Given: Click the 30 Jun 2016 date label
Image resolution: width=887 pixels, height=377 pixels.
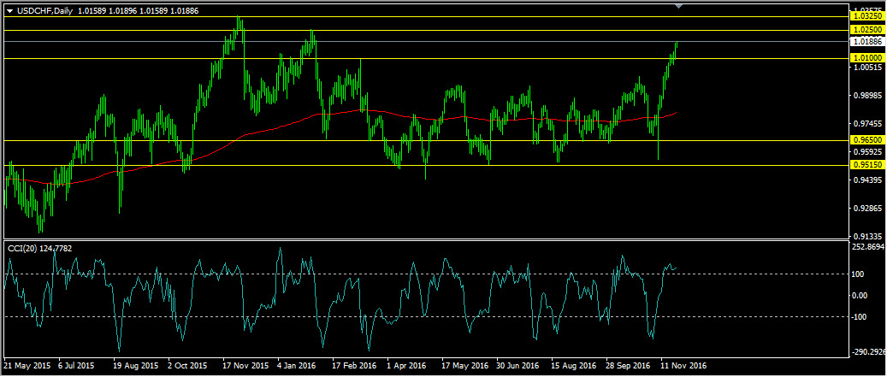Looking at the screenshot, I should pyautogui.click(x=519, y=364).
